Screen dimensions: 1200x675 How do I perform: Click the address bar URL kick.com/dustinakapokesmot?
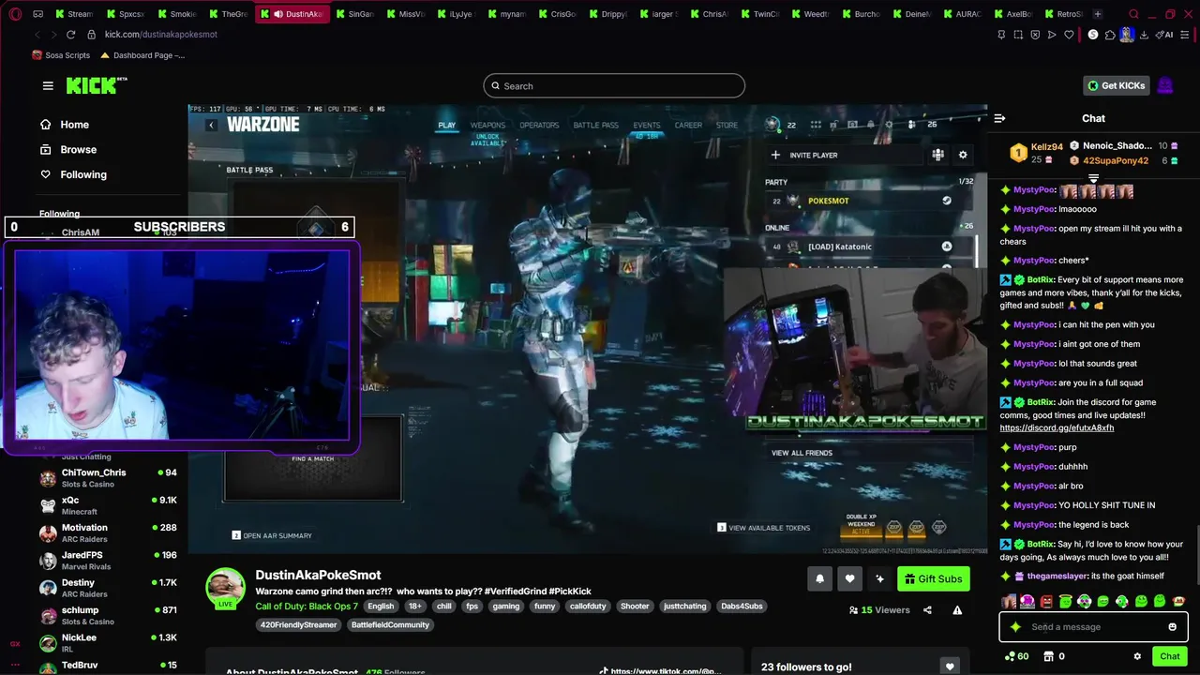160,35
